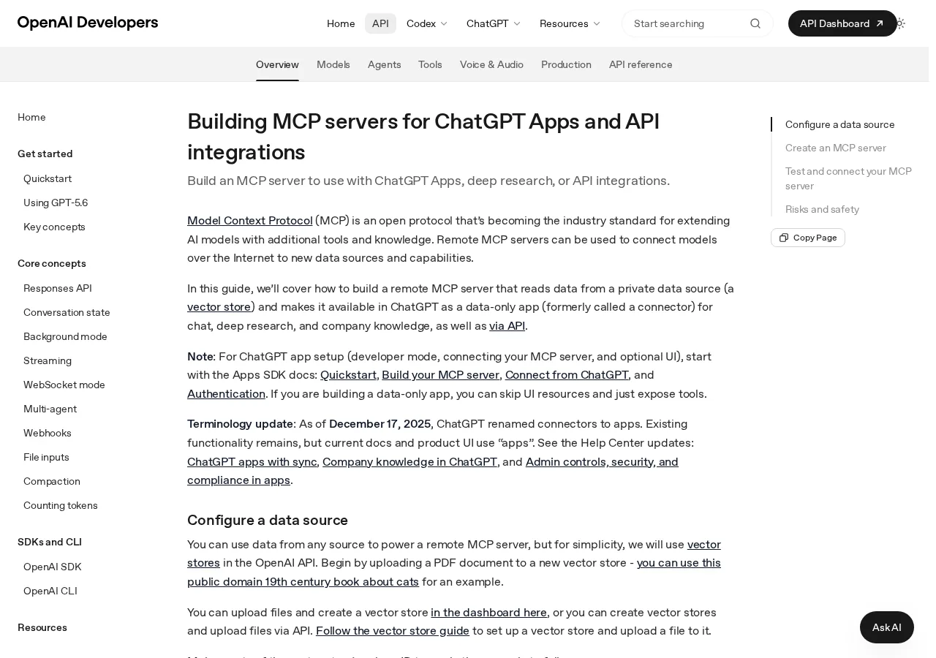Toggle the light/dark theme sun icon

pyautogui.click(x=900, y=23)
